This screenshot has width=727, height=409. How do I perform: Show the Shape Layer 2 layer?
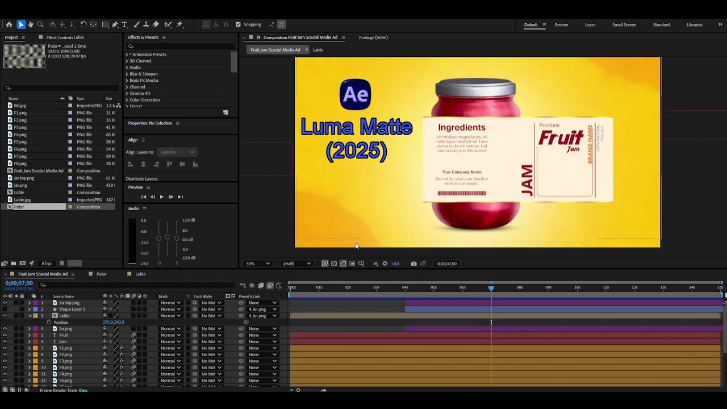(5, 309)
